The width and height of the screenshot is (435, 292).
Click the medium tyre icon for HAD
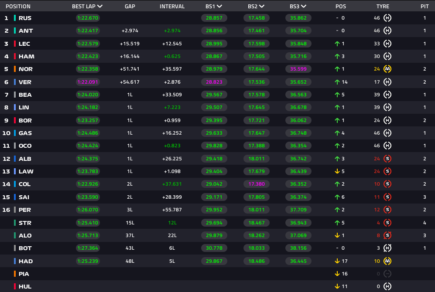[x=387, y=261]
